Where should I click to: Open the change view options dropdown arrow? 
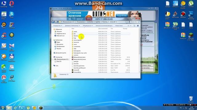click(x=131, y=26)
